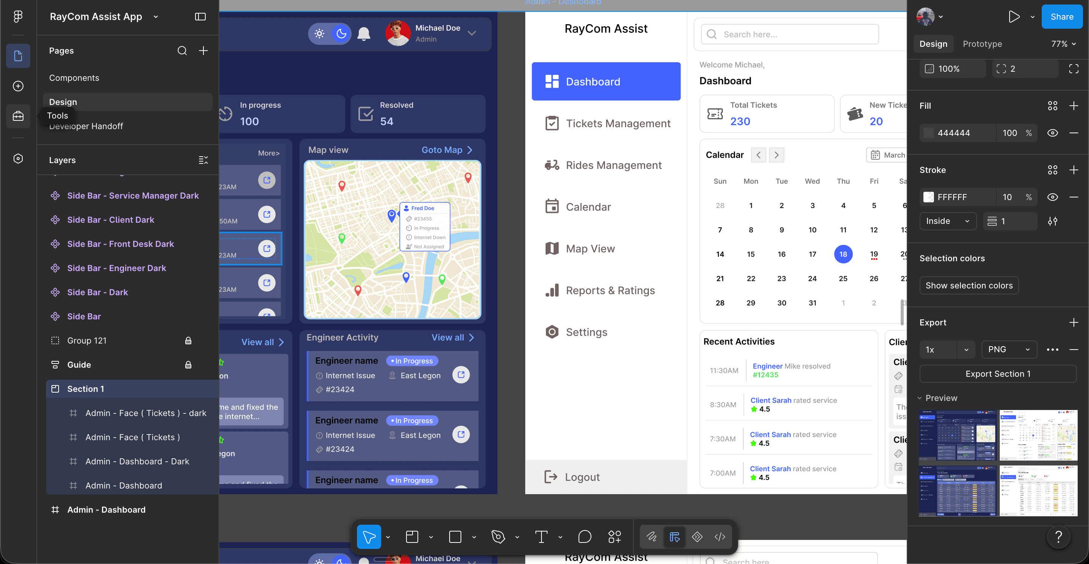Open the Figma main menu logo

point(18,17)
